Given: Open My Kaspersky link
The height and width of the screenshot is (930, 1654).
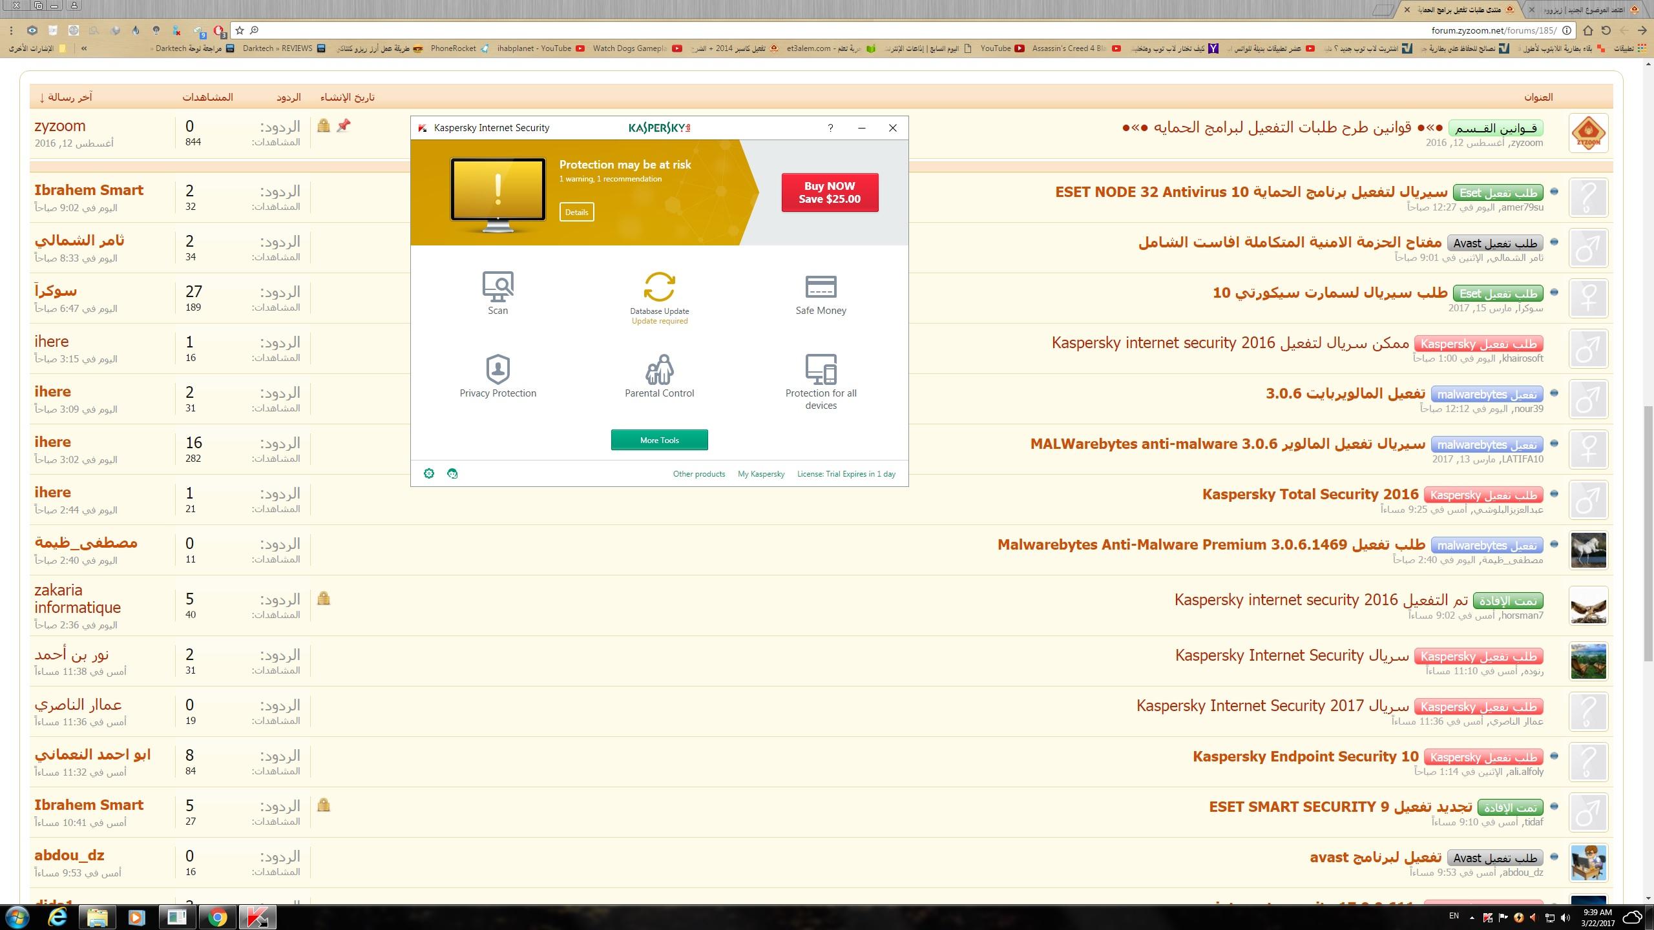Looking at the screenshot, I should tap(760, 473).
